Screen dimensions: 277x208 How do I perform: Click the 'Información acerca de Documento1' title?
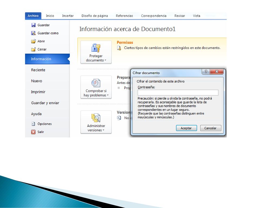coord(127,29)
